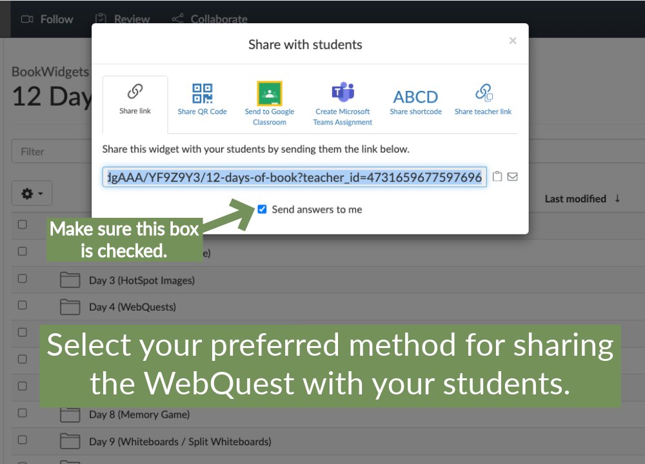Open the Day 9 (Whiteboards) folder
Viewport: 645px width, 464px height.
tap(70, 441)
